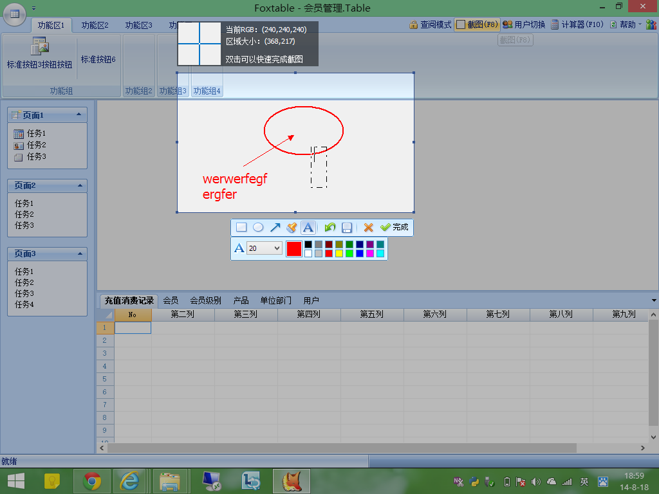The image size is (659, 494).
Task: Open 任务2 in 页面2
Action: point(24,214)
